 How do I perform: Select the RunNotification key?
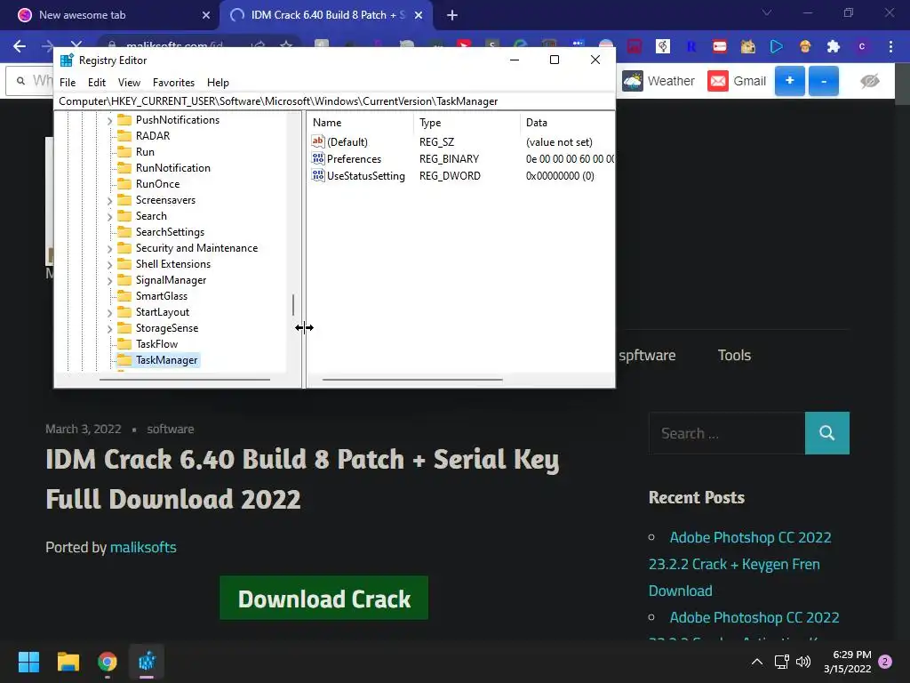pyautogui.click(x=173, y=168)
